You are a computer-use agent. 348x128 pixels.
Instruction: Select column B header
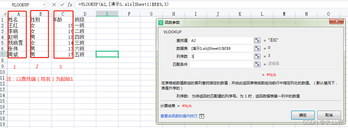point(41,14)
